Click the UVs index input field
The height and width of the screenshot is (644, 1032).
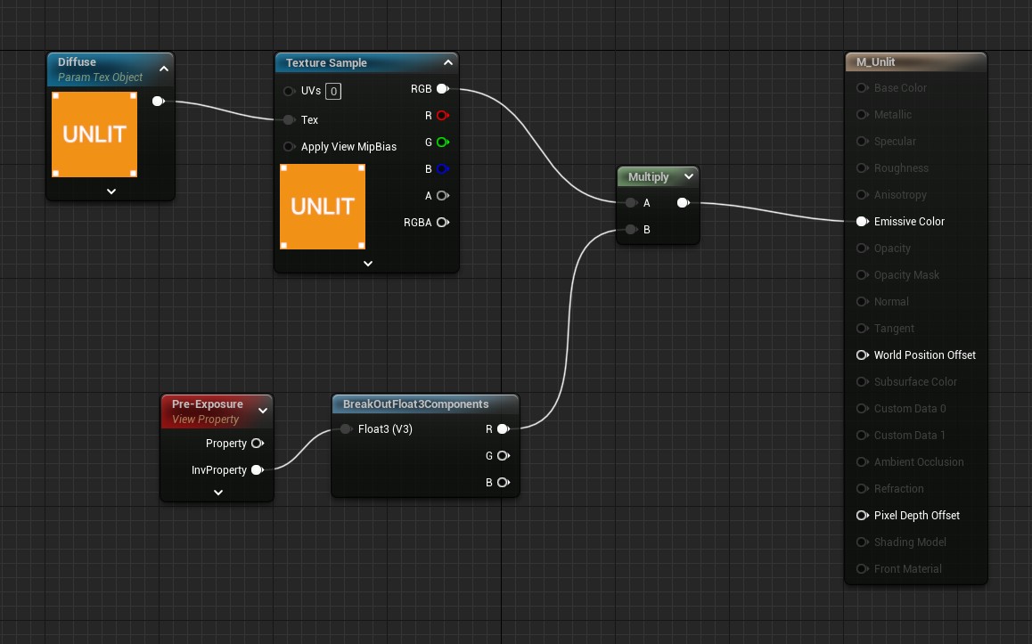tap(332, 91)
